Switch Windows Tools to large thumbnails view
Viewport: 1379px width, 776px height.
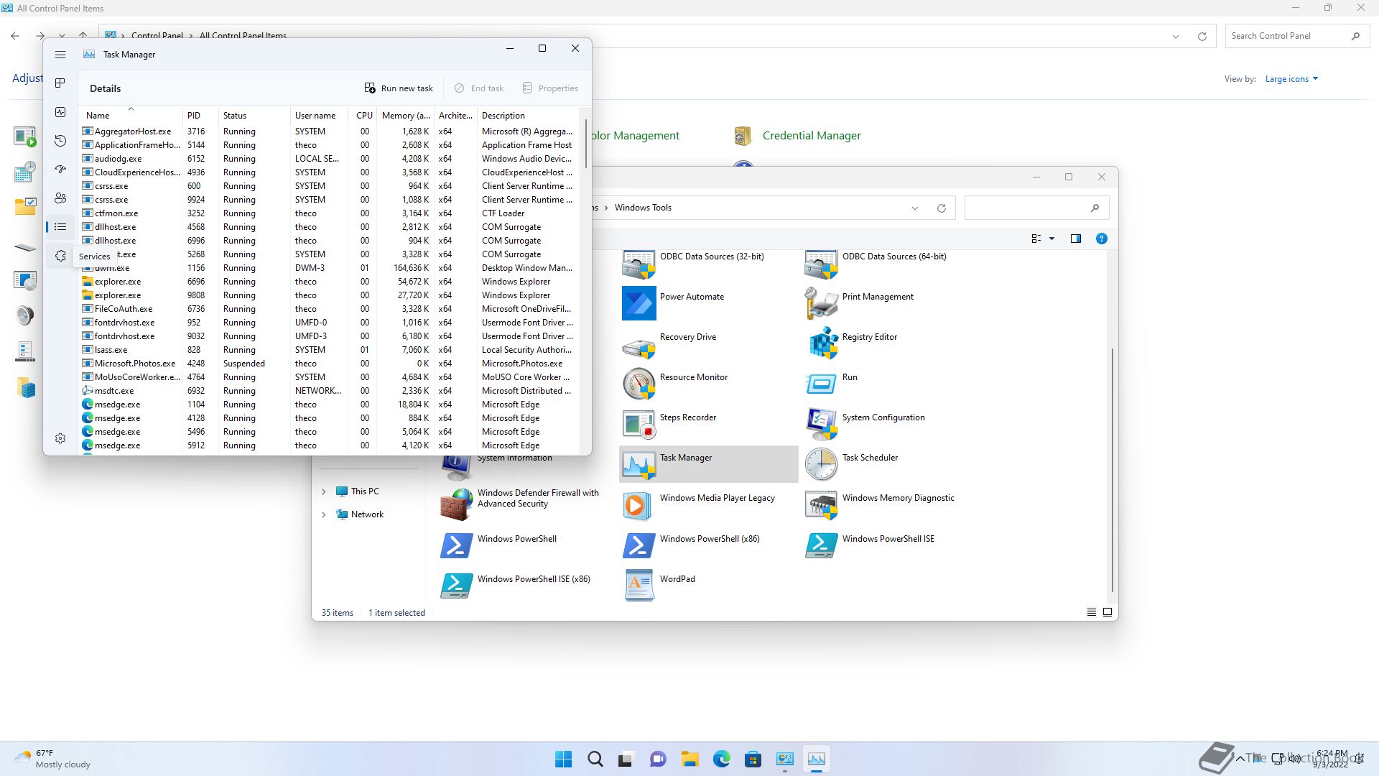1108,612
